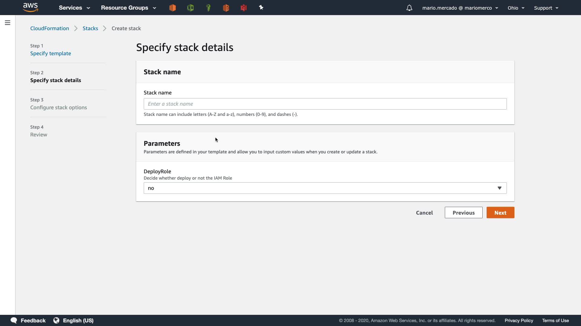Expand the hamburger navigation menu
581x326 pixels.
tap(8, 23)
